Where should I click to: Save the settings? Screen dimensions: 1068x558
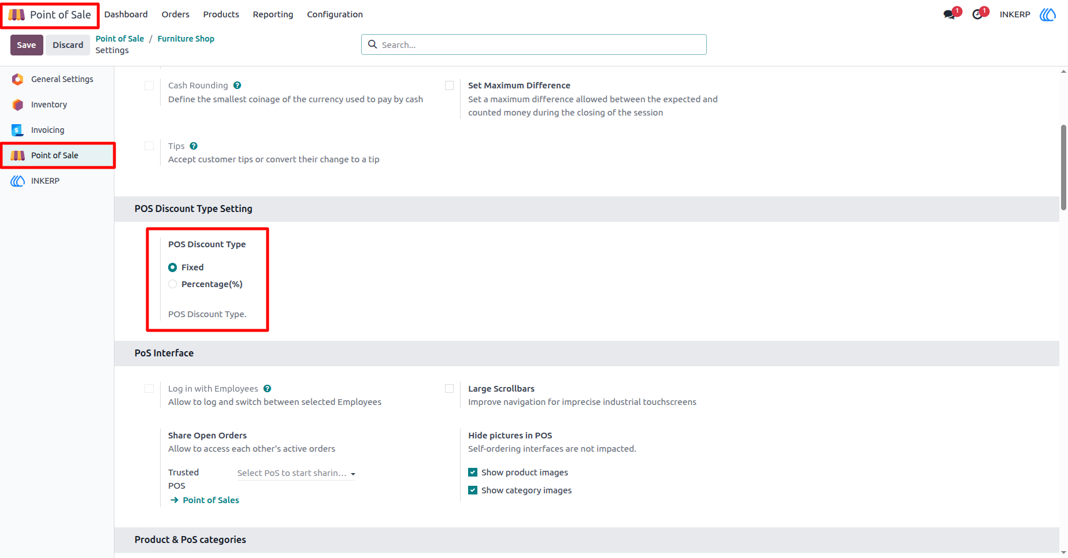(27, 45)
